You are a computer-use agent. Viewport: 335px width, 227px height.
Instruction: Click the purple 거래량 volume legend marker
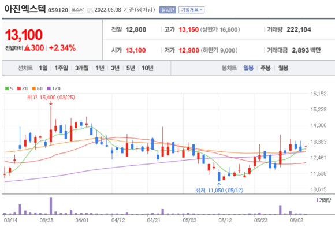click(x=317, y=200)
